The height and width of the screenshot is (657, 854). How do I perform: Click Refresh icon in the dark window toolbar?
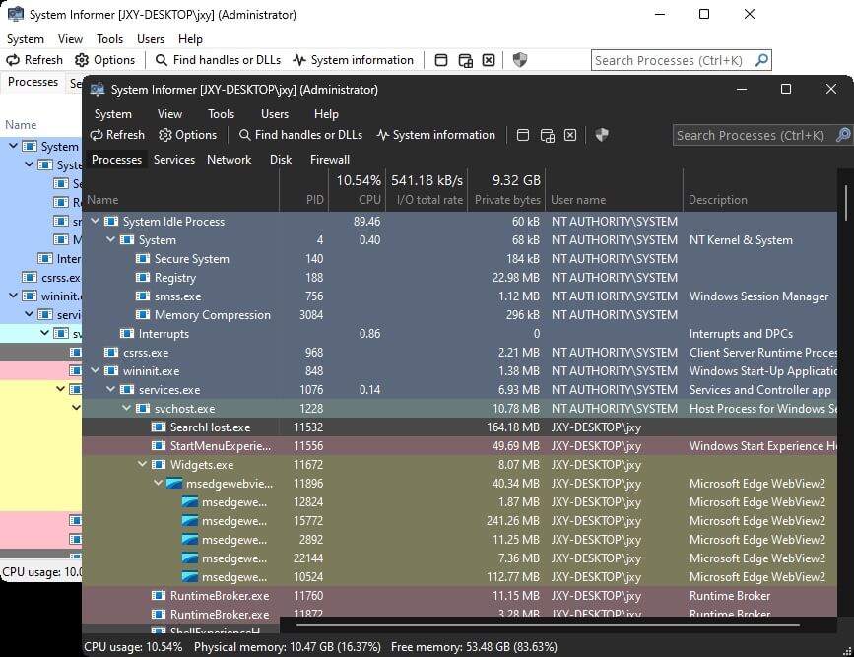tap(97, 135)
